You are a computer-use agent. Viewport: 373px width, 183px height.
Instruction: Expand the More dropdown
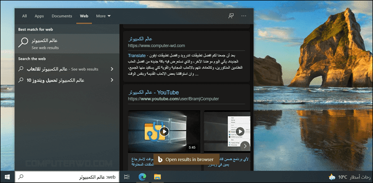pyautogui.click(x=103, y=16)
